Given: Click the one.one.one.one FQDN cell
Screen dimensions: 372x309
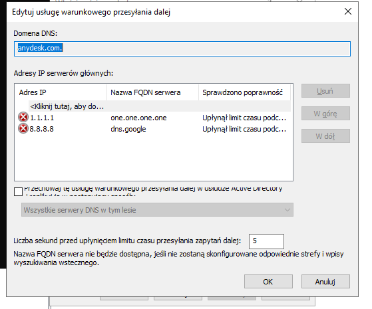Looking at the screenshot, I should 138,118.
